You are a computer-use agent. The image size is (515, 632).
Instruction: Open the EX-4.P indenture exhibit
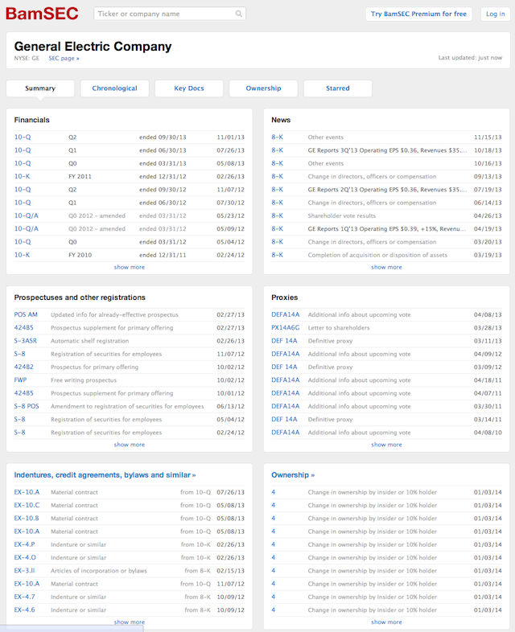coord(25,544)
